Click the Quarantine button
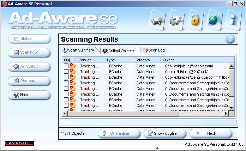This screenshot has height=151, width=246. [x=119, y=133]
